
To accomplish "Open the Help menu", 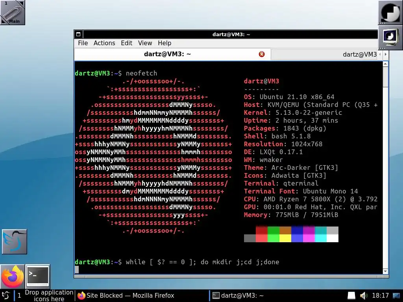I will 165,43.
